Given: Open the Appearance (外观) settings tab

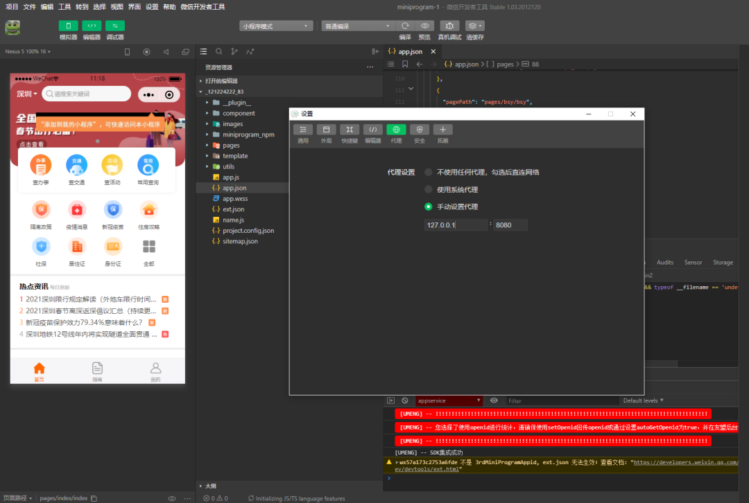Looking at the screenshot, I should pos(326,130).
